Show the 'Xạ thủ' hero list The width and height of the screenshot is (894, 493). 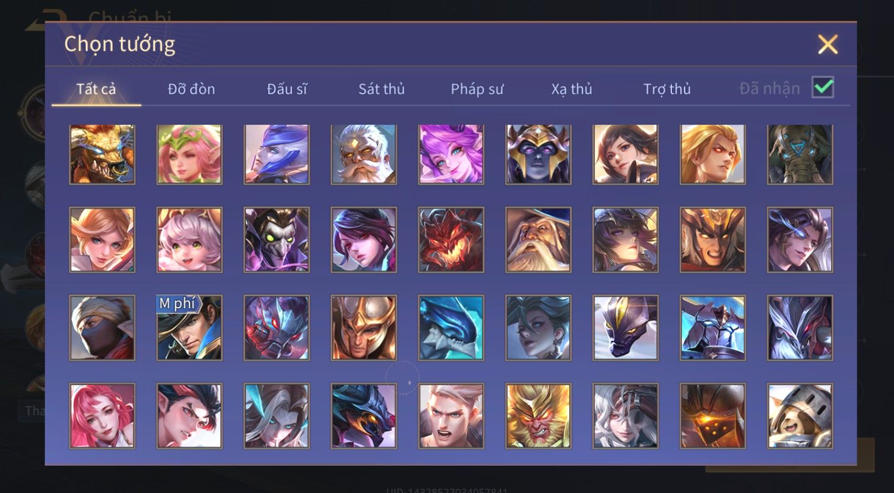[572, 89]
